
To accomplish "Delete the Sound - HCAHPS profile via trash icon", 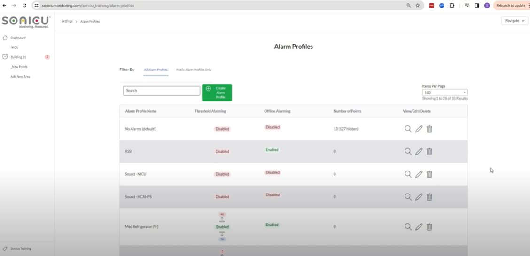I will pos(429,197).
